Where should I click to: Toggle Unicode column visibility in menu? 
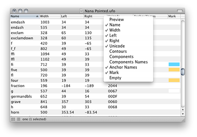coord(128,46)
